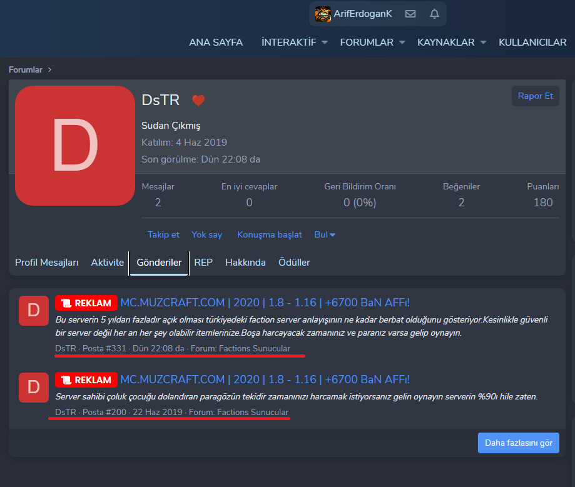Viewport: 575px width, 487px height.
Task: Open the FORUMLAR menu item
Action: pyautogui.click(x=367, y=43)
